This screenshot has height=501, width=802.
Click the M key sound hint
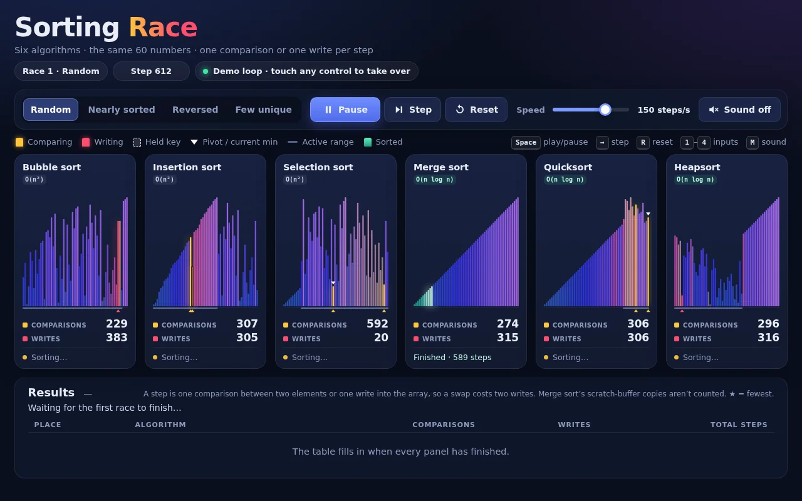pyautogui.click(x=753, y=142)
